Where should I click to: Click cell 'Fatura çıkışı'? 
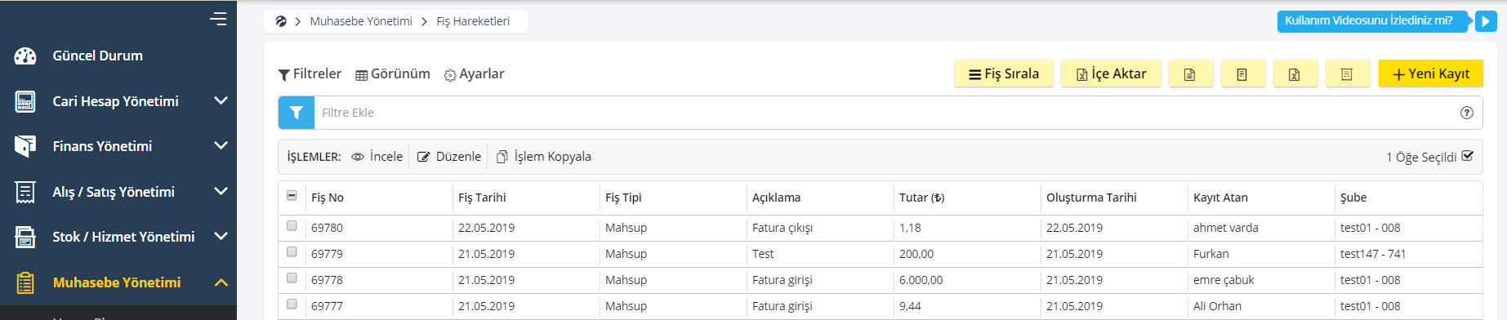pos(782,228)
